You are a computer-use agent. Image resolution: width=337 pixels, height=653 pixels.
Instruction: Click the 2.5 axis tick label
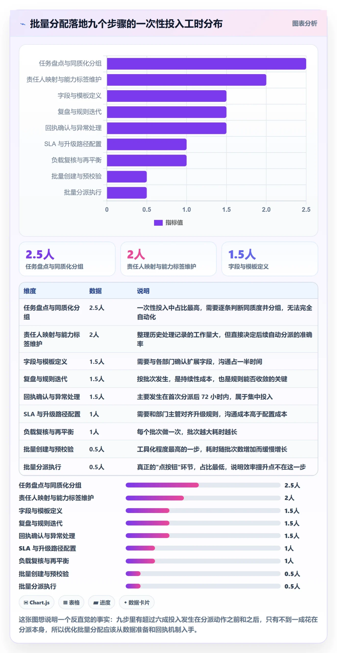pos(306,209)
